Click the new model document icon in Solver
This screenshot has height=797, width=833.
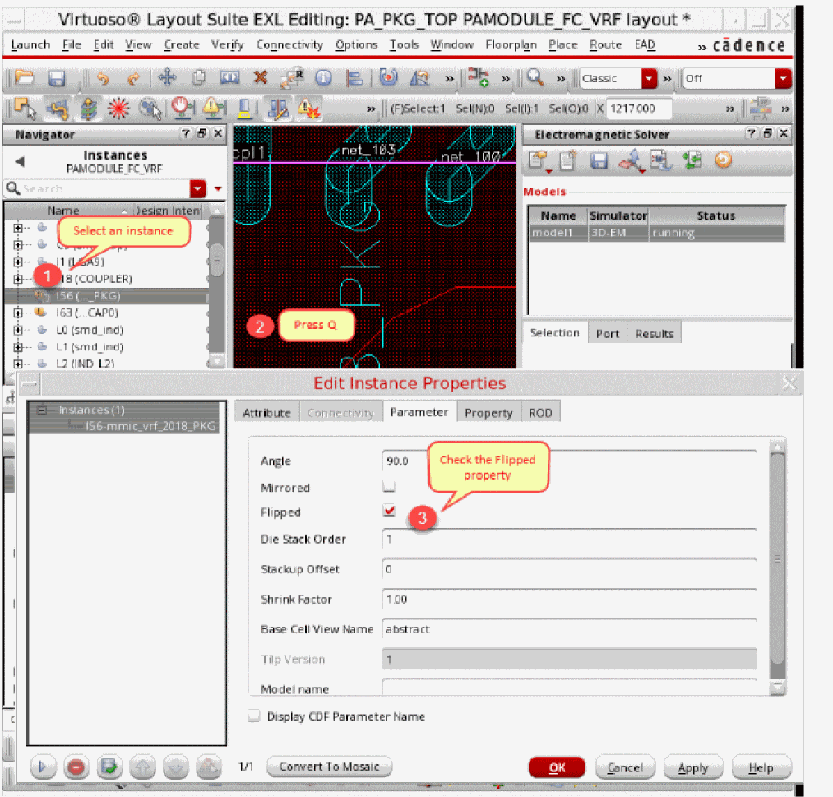click(567, 160)
